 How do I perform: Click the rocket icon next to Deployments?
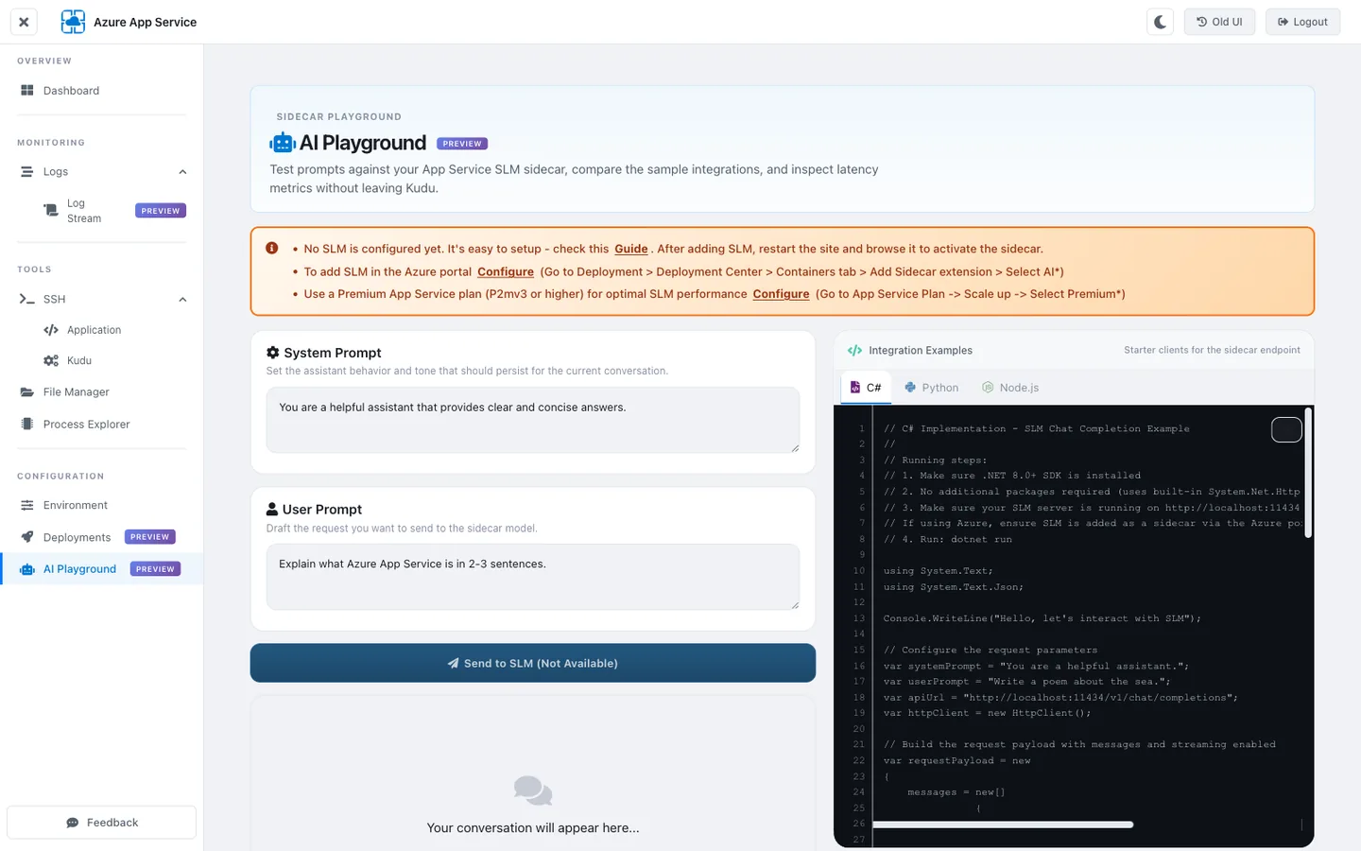(x=27, y=537)
